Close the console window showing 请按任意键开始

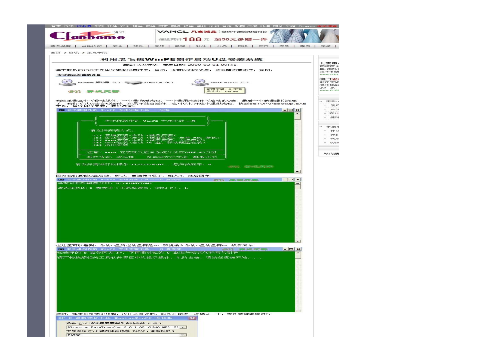coord(298,249)
